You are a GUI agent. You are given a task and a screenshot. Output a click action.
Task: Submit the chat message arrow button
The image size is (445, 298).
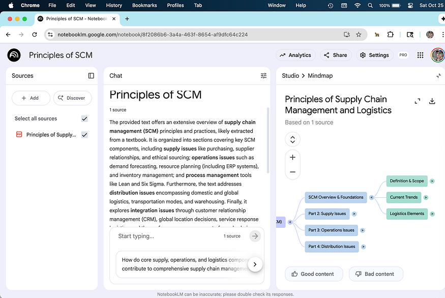click(x=255, y=236)
